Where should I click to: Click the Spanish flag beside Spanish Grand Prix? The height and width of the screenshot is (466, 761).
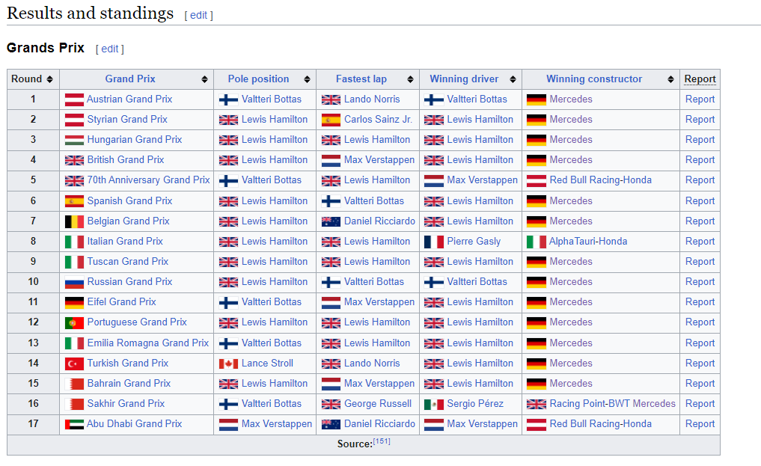(74, 201)
